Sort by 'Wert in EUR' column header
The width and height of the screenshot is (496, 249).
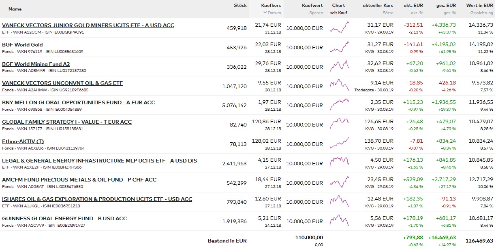click(479, 6)
